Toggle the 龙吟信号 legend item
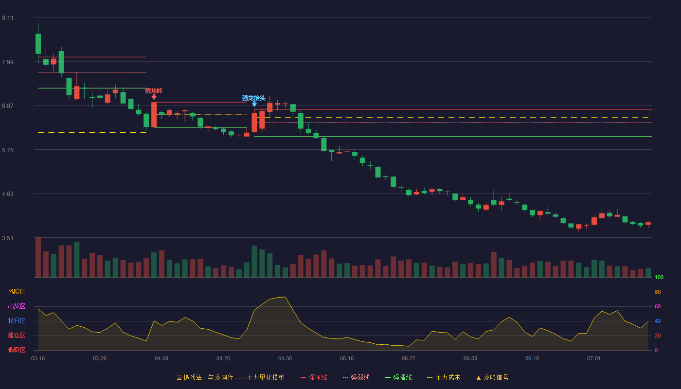This screenshot has height=389, width=681. (492, 377)
